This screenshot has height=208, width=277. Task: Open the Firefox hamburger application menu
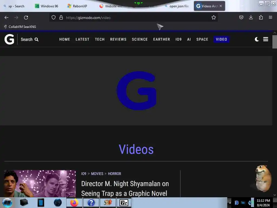pos(271,17)
